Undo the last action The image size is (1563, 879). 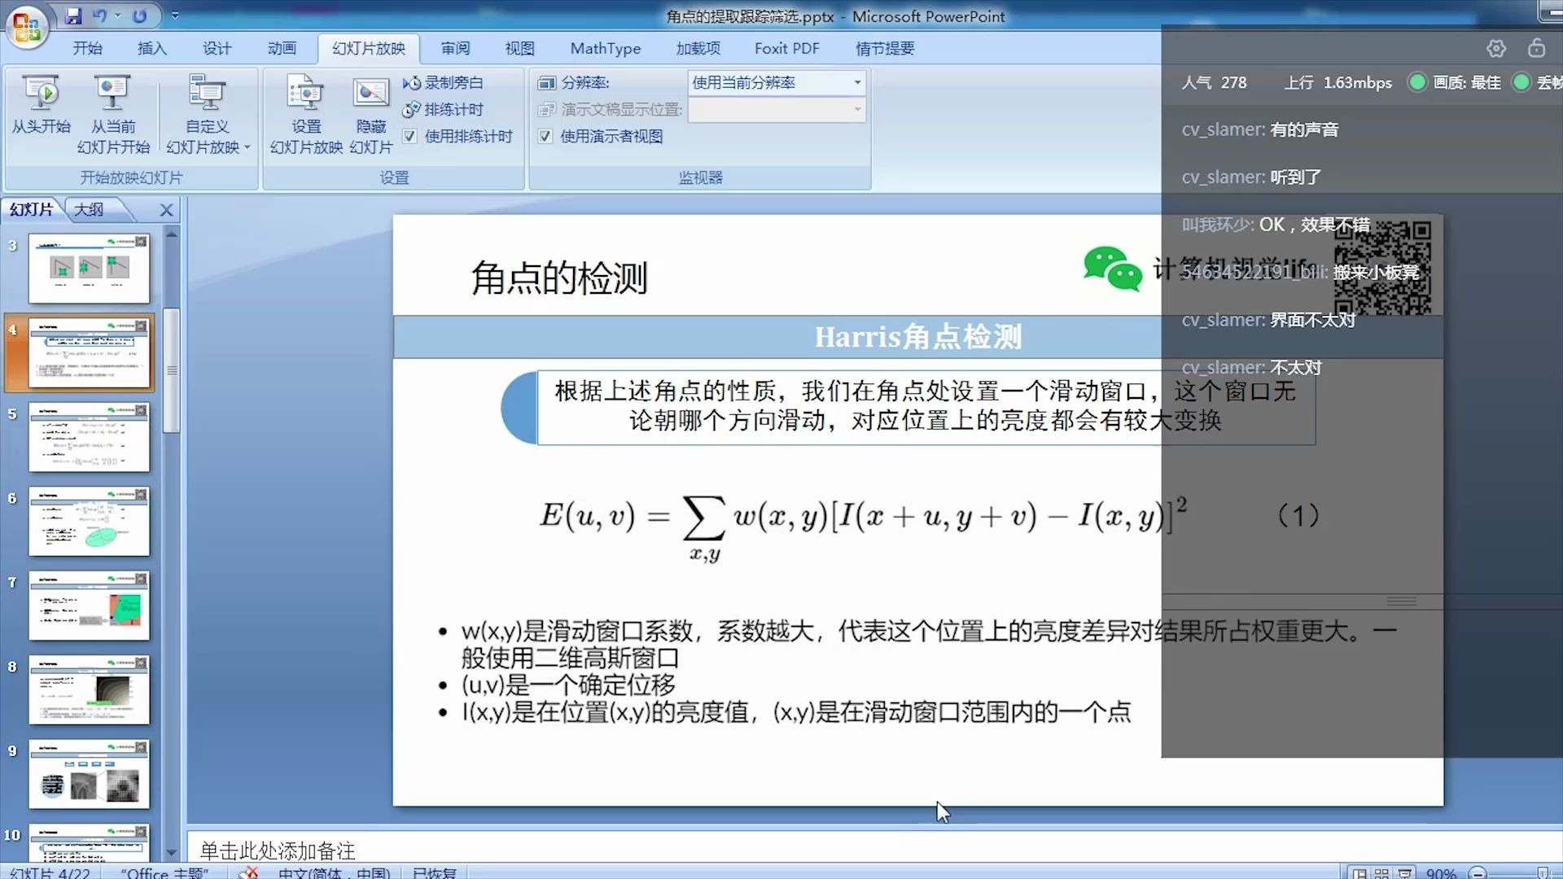(100, 15)
